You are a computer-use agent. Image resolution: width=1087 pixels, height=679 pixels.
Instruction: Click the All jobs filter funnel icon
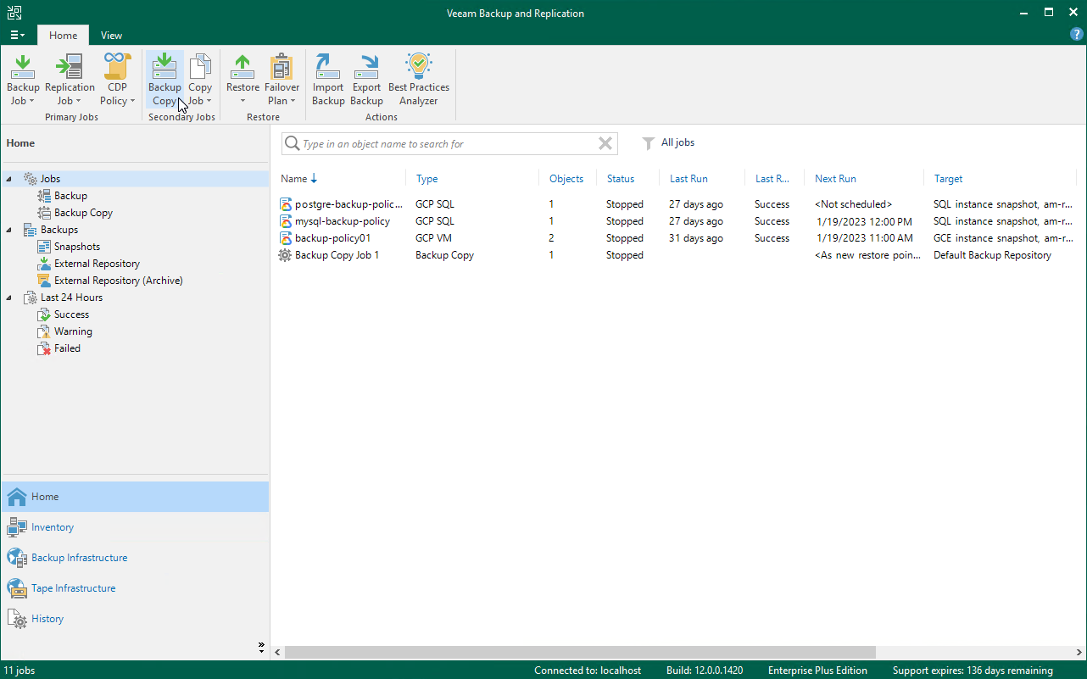coord(648,143)
